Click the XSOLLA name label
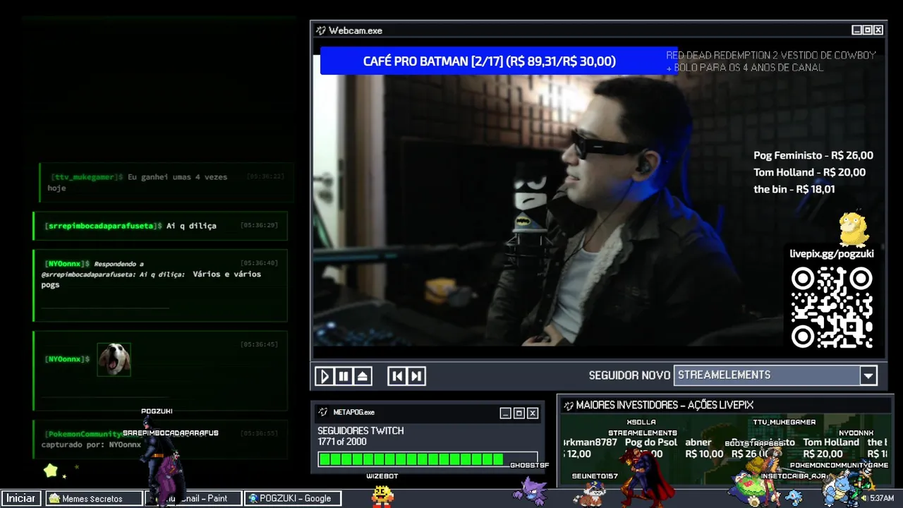Viewport: 903px width, 508px height. click(x=641, y=422)
